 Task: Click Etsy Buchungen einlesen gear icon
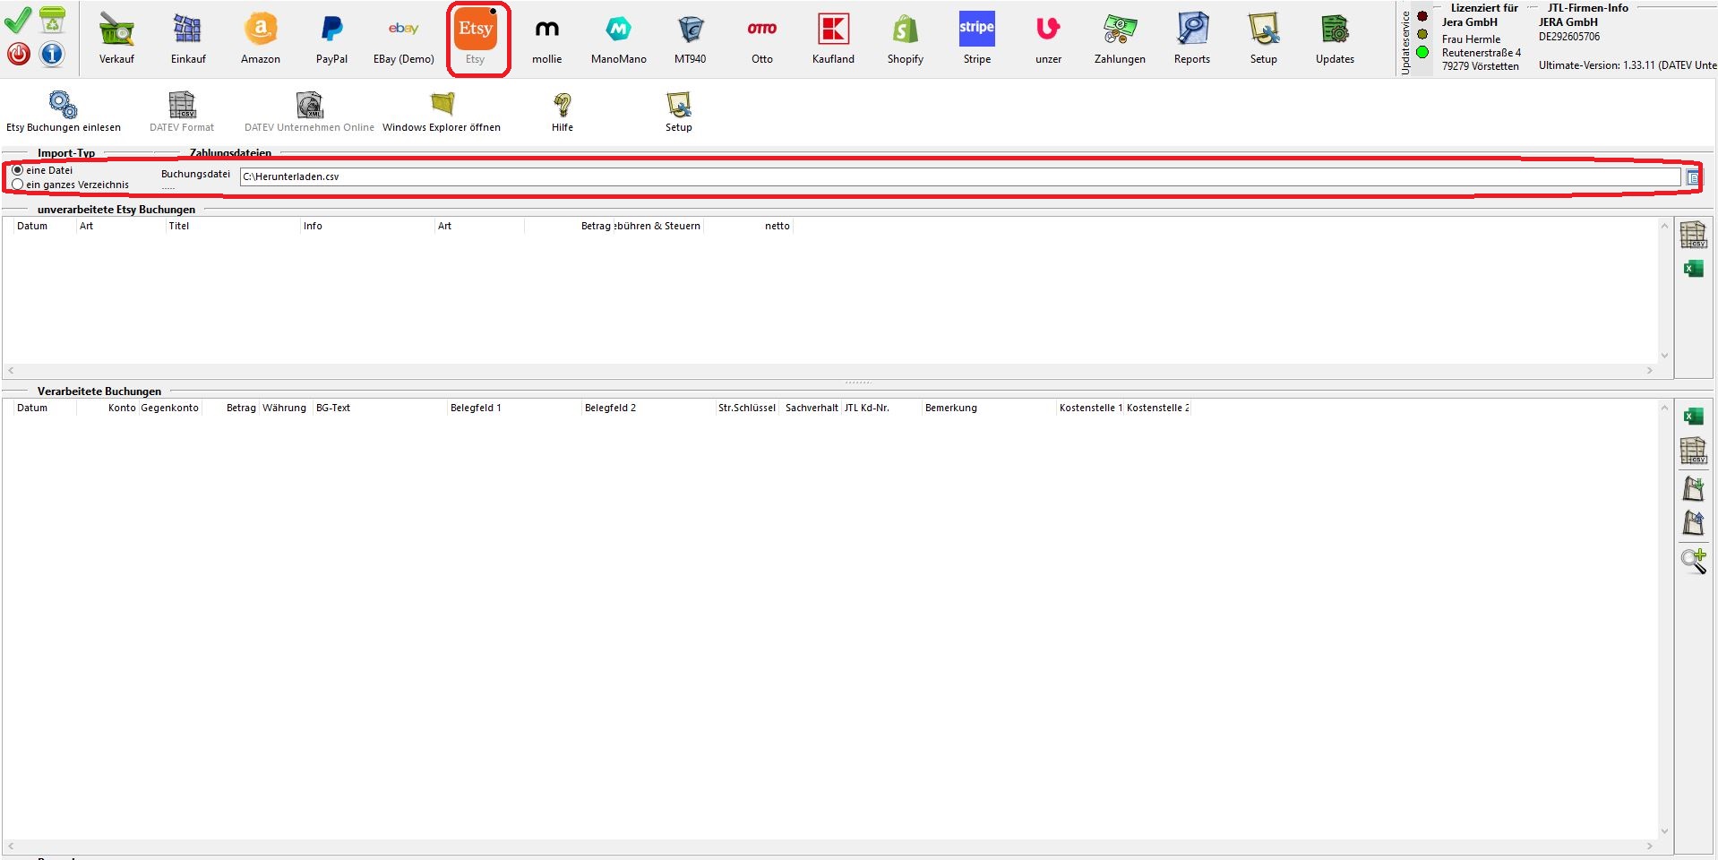click(x=63, y=106)
